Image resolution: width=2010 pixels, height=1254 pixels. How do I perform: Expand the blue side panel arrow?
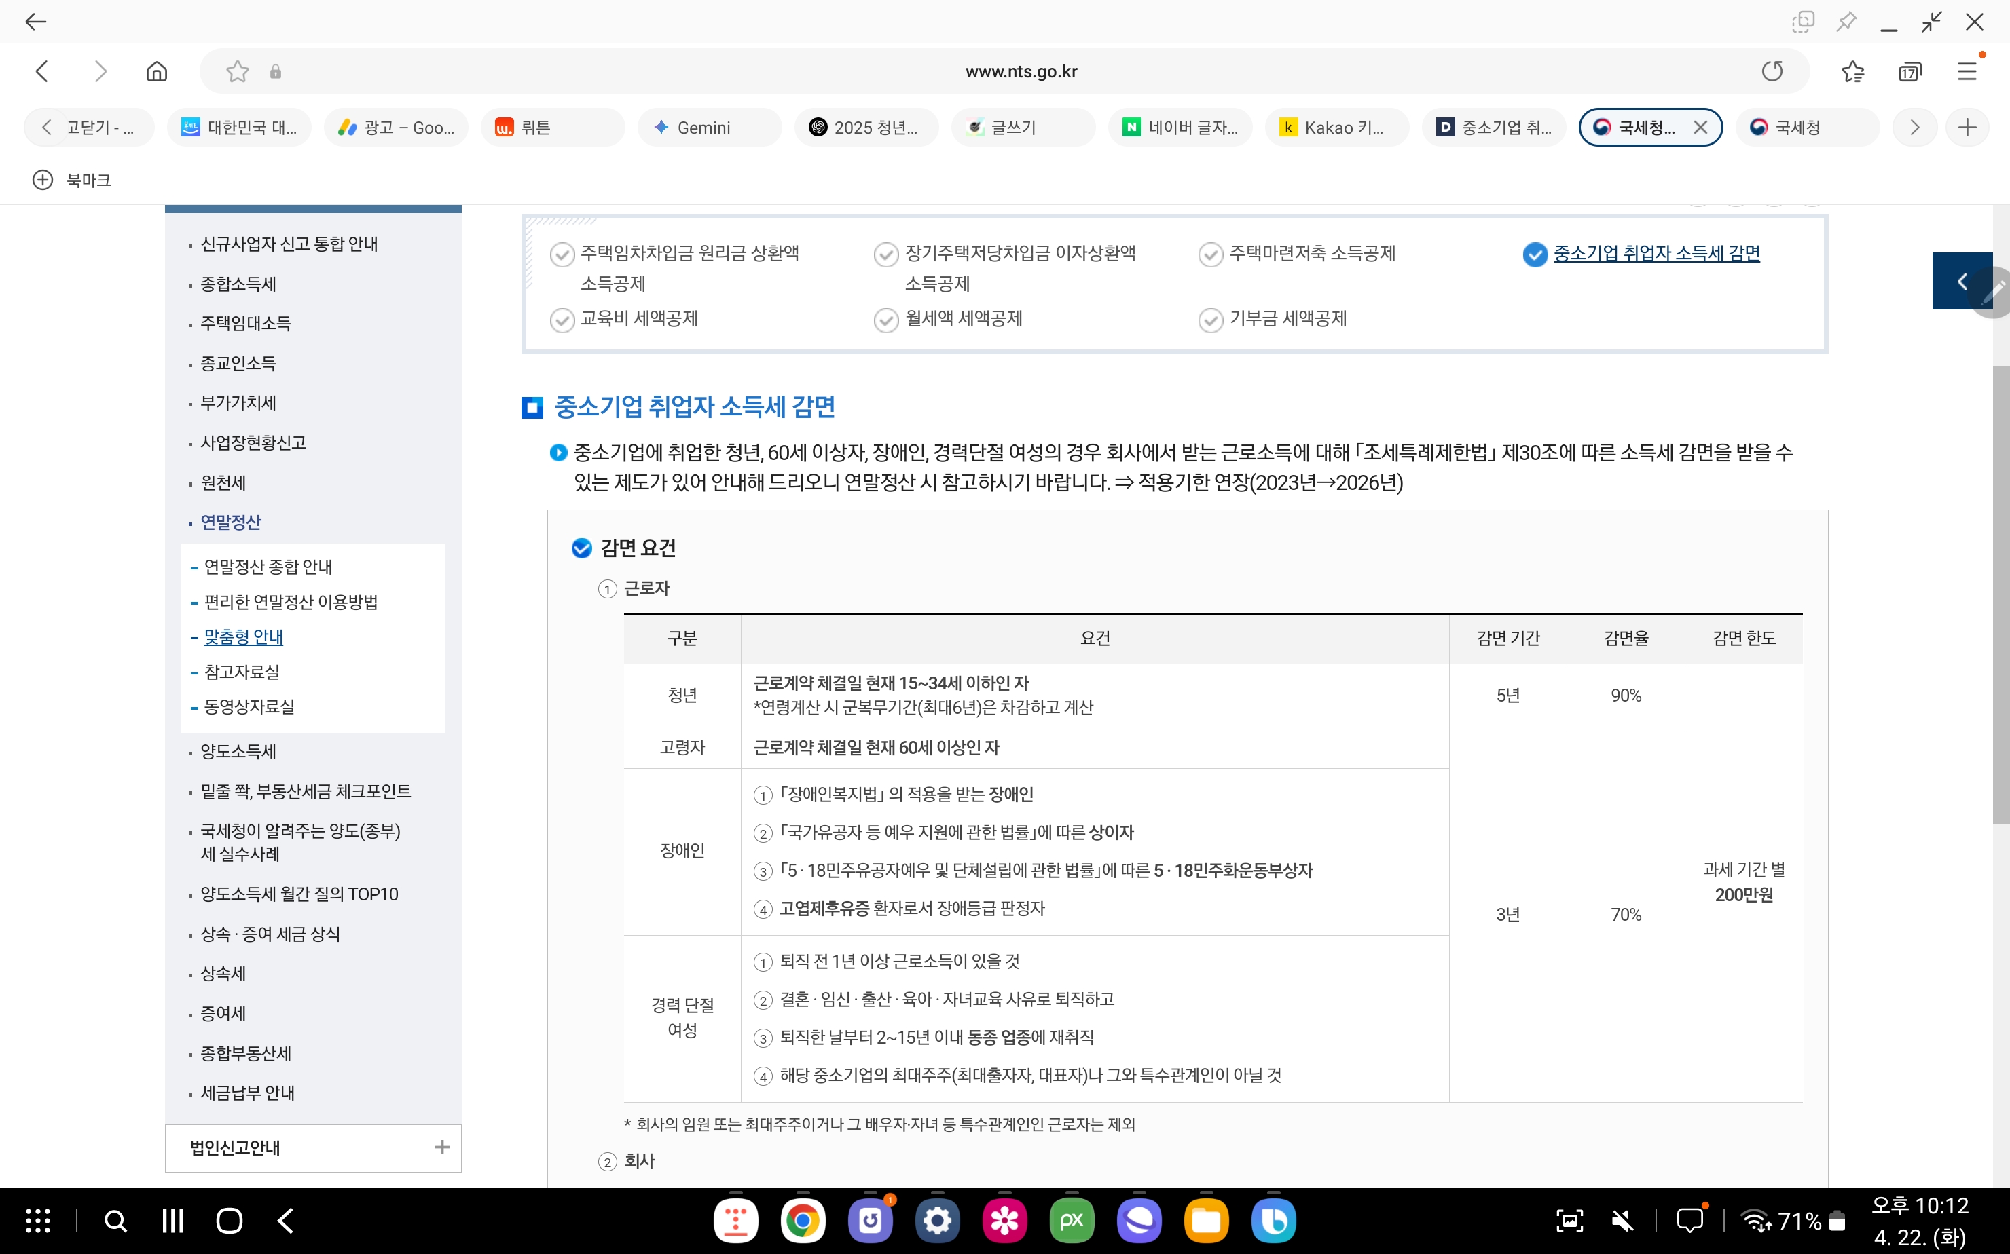(1961, 281)
